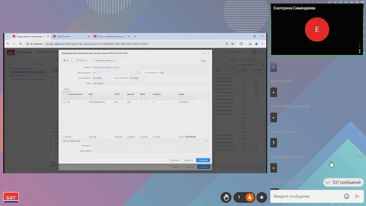Raise hand in the meeting
This screenshot has width=366, height=206.
click(x=226, y=197)
